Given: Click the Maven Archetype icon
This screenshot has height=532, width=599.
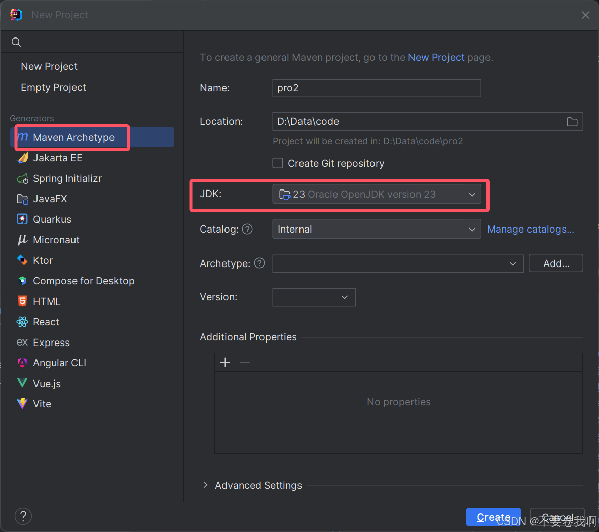Looking at the screenshot, I should click(x=23, y=137).
